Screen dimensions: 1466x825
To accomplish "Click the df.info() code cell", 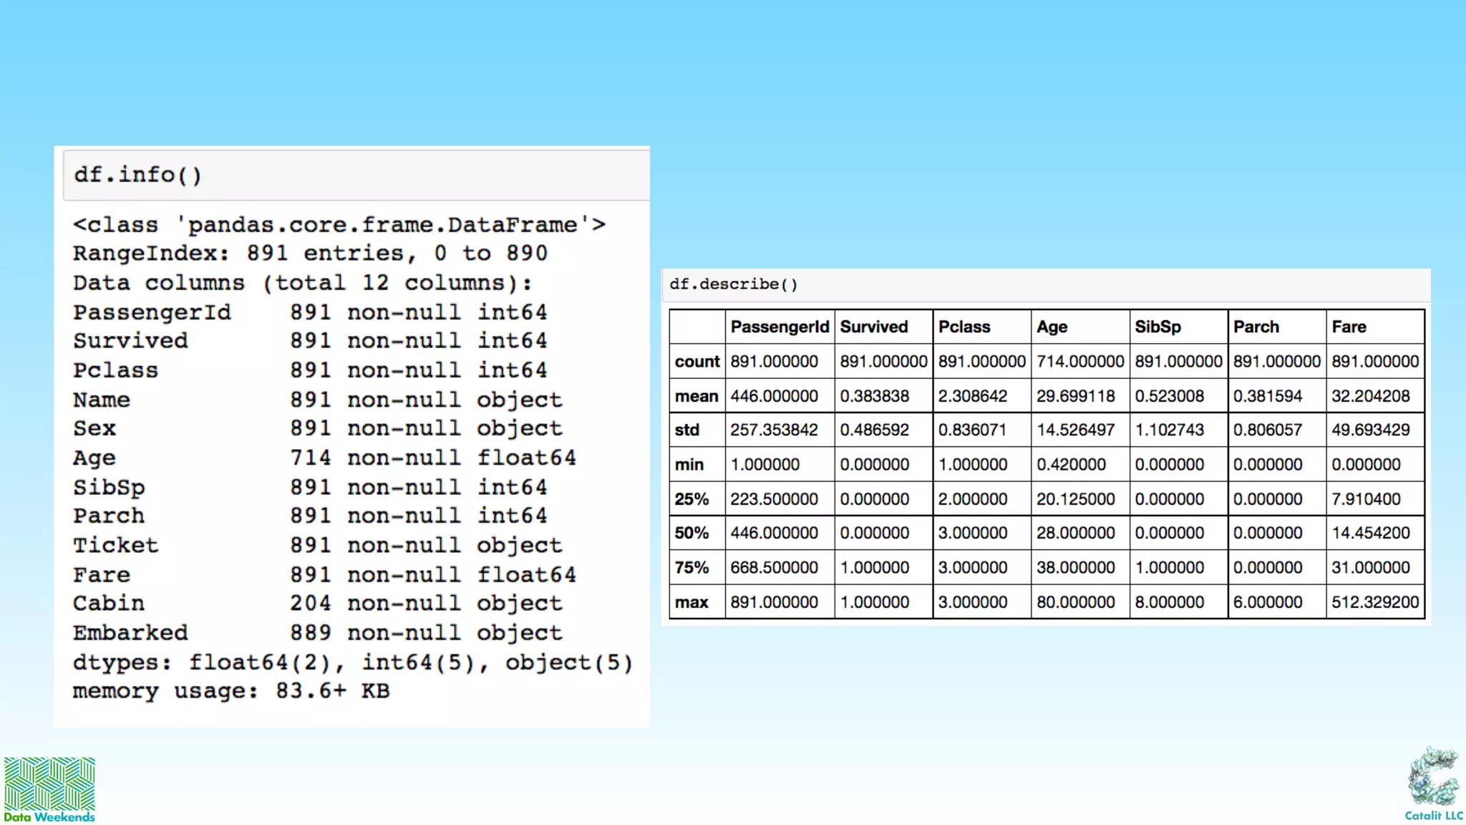I will point(356,175).
